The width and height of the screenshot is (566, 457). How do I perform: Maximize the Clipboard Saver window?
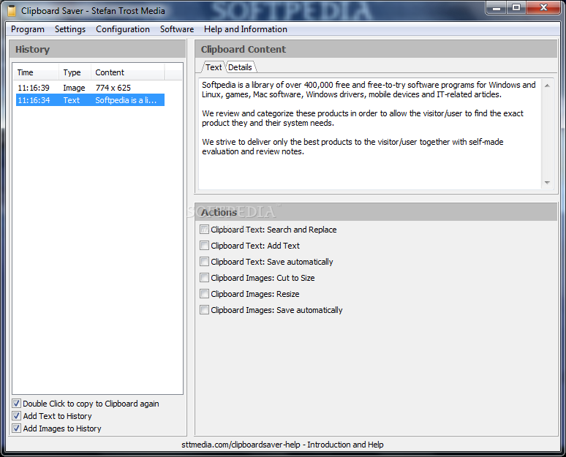coord(516,7)
